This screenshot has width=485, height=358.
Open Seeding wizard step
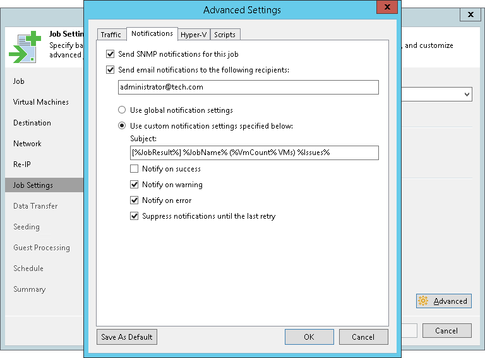27,227
